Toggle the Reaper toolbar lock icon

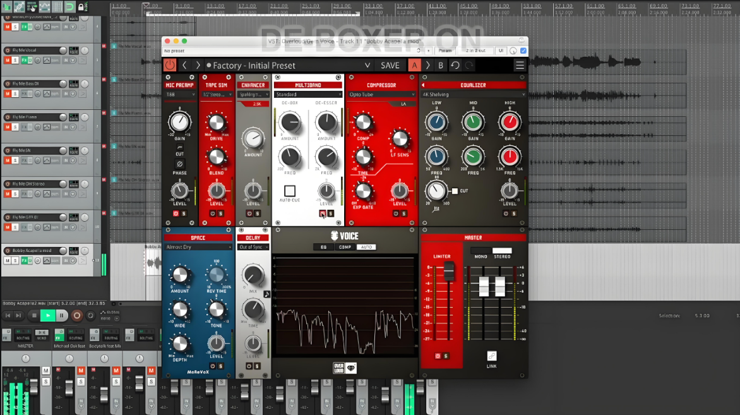(x=81, y=6)
